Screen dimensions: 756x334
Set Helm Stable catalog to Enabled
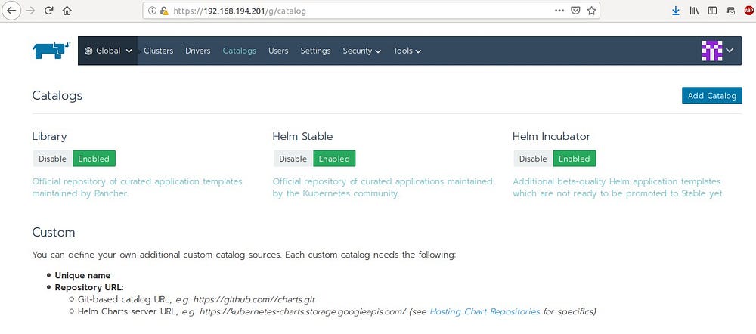334,159
